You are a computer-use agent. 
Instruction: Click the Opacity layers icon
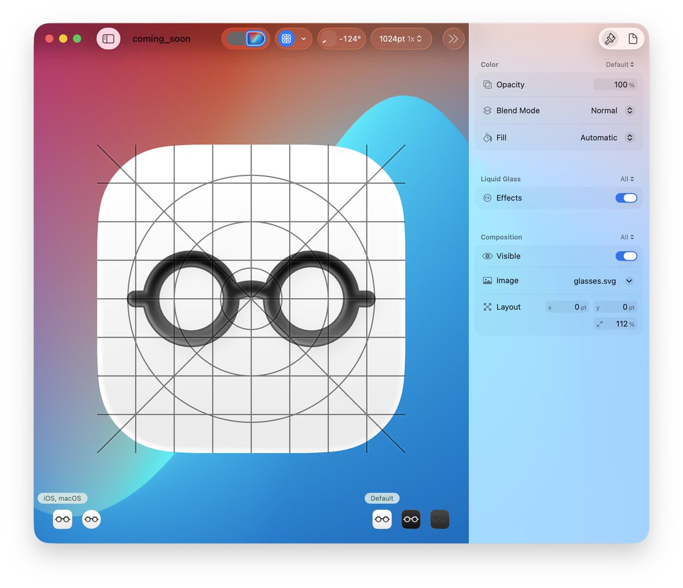coord(487,84)
